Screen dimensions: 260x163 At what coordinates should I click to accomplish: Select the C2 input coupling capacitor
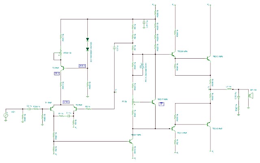click(29, 109)
